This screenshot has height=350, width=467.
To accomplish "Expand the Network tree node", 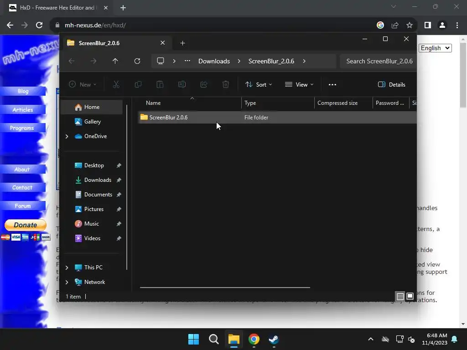I will (67, 282).
